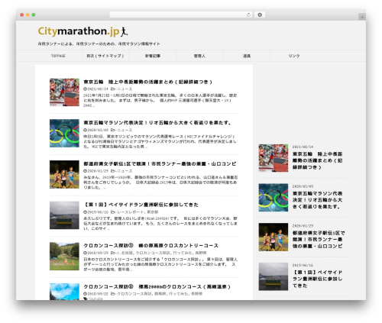Screen dimensions: 382x323
Task: Click the women's relay runners thumbnail in main list
Action: (x=64, y=174)
